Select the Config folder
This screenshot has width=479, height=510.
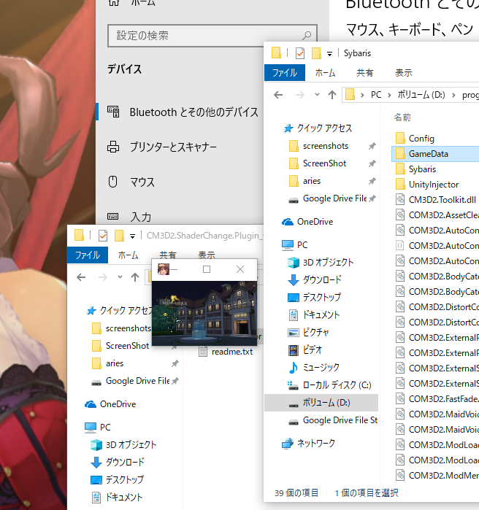click(x=421, y=139)
